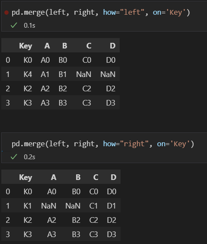
Task: Toggle the red breakpoint dot beside first cell
Action: point(6,13)
